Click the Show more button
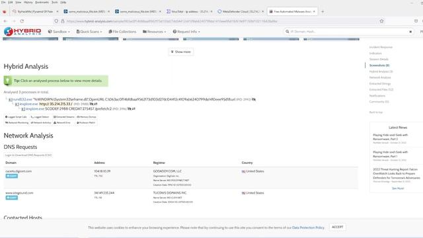The width and height of the screenshot is (423, 238). (180, 52)
